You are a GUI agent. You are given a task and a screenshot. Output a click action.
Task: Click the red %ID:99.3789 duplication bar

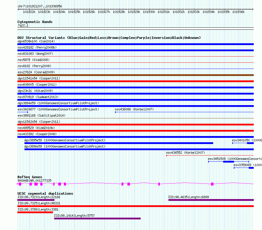(35, 212)
